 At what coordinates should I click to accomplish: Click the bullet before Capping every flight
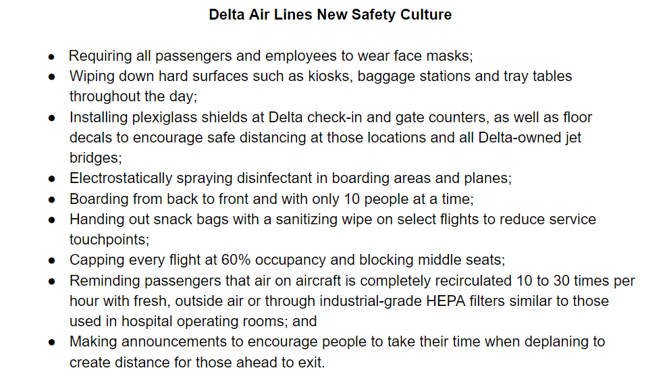[x=51, y=261]
